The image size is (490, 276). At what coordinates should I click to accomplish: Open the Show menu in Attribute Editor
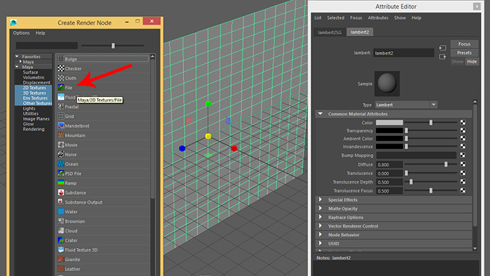coord(400,18)
